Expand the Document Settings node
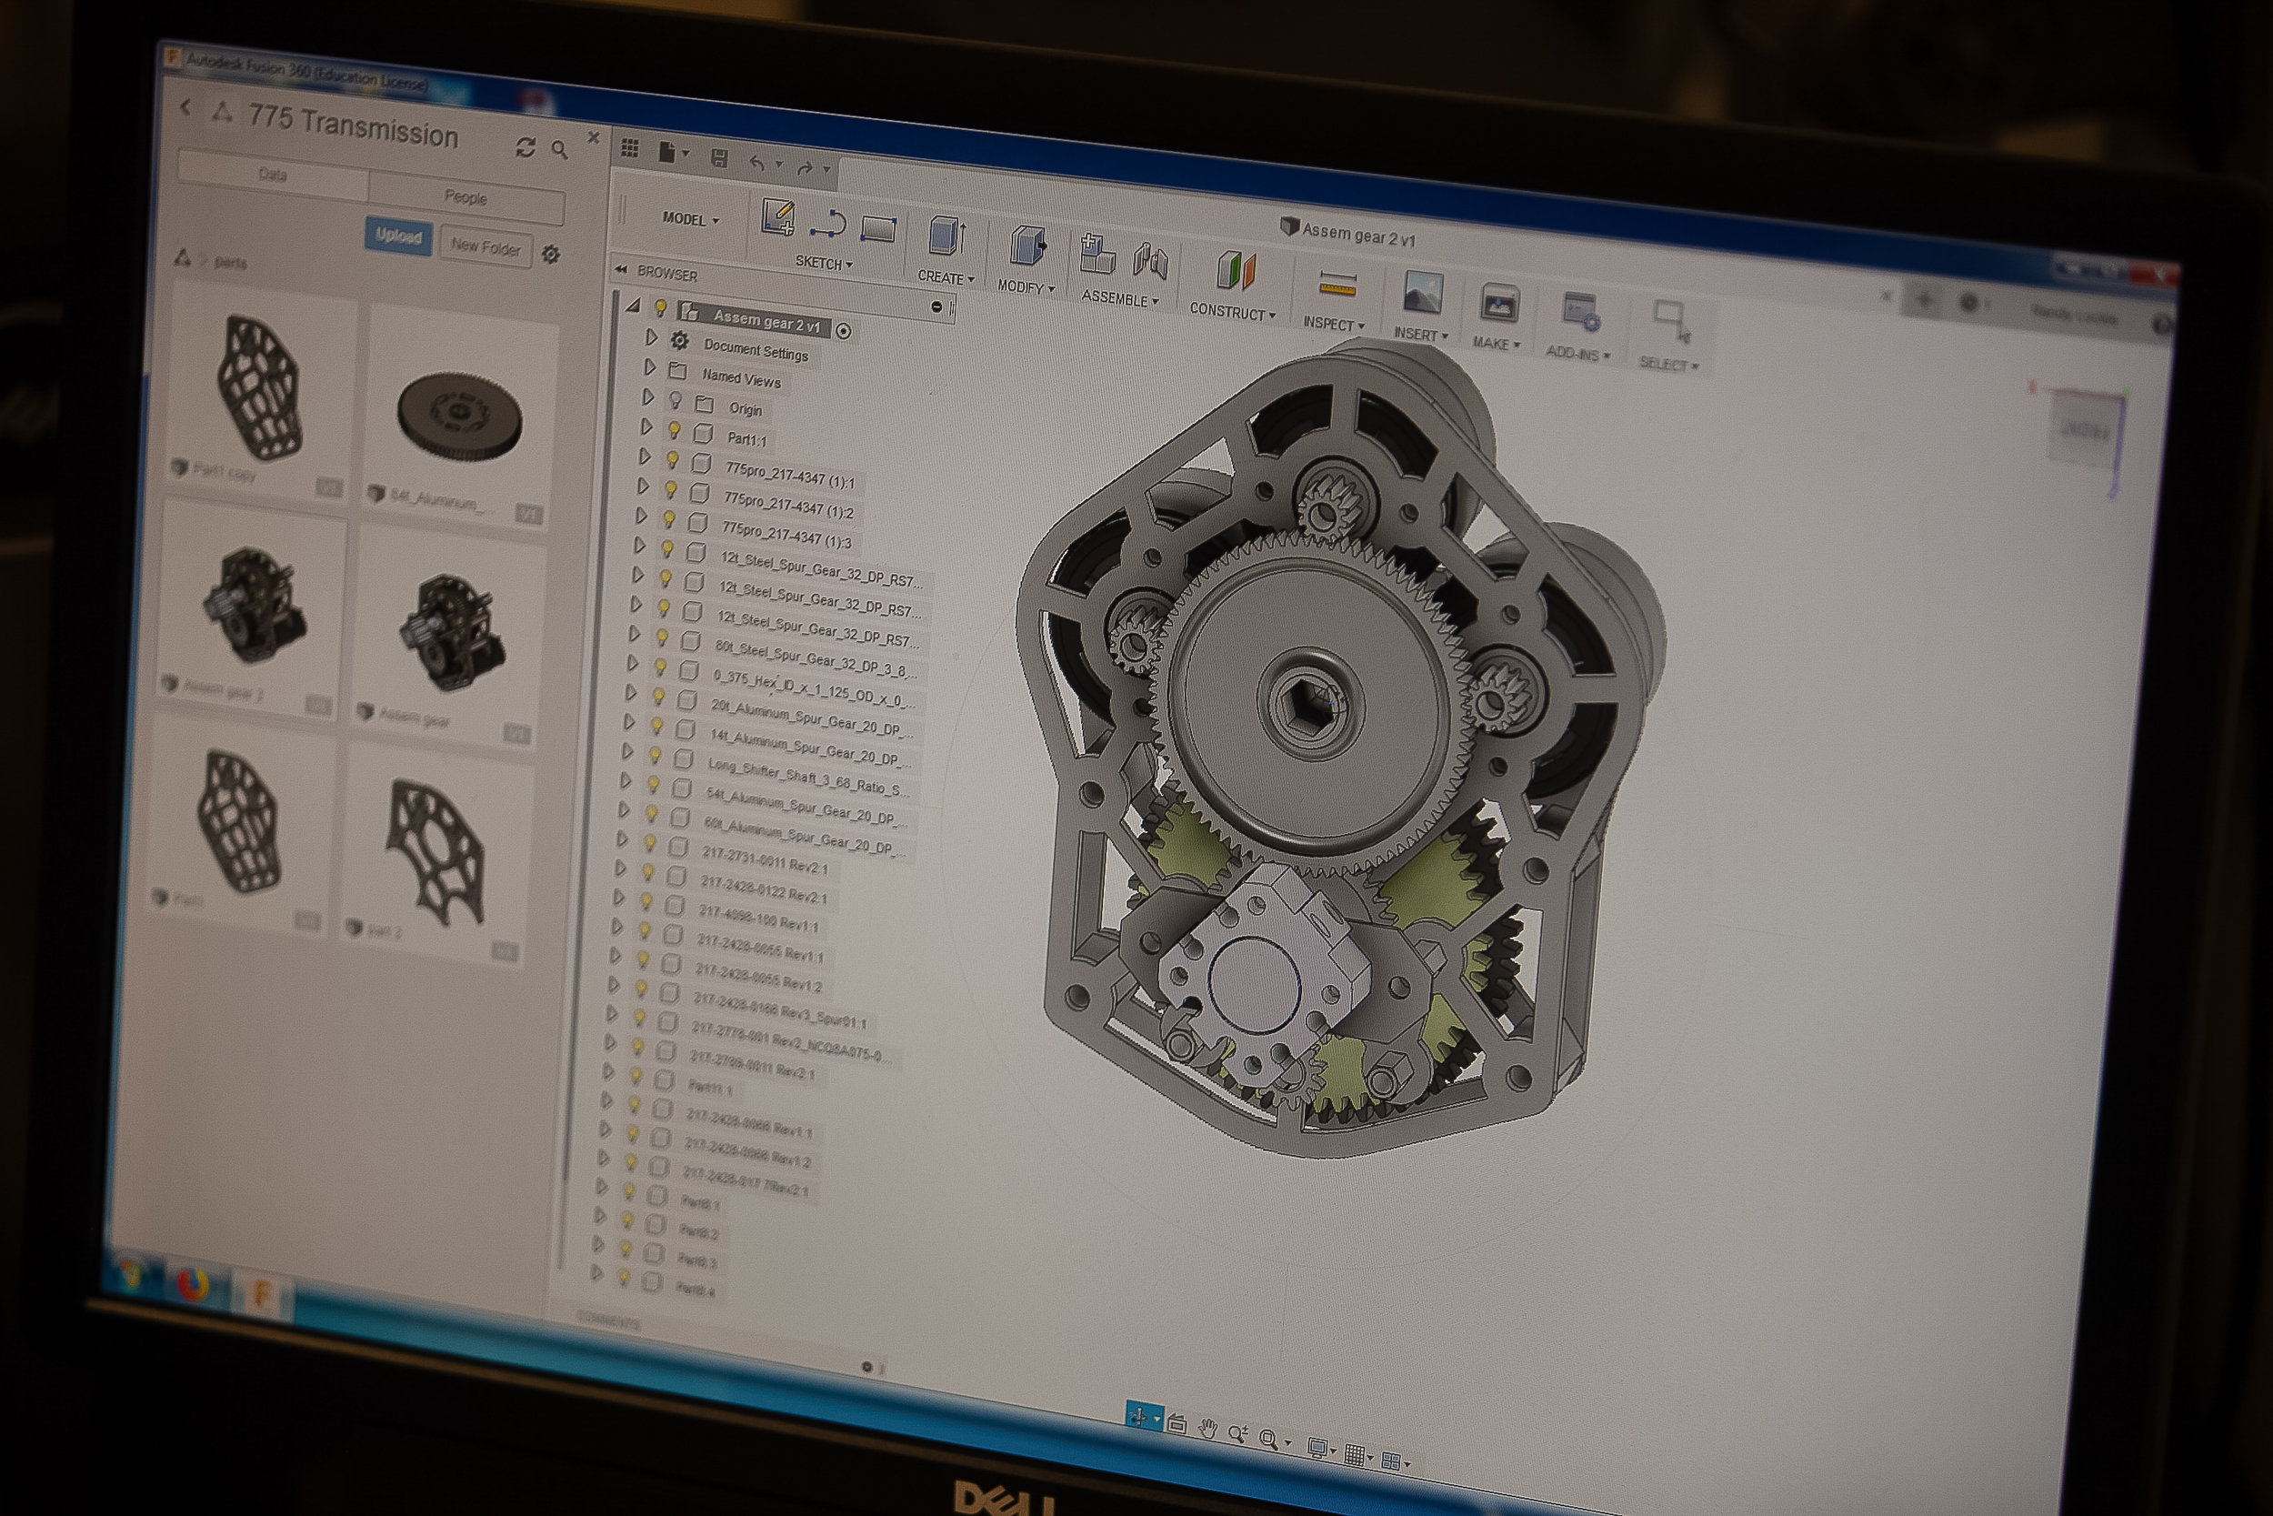 pos(651,337)
